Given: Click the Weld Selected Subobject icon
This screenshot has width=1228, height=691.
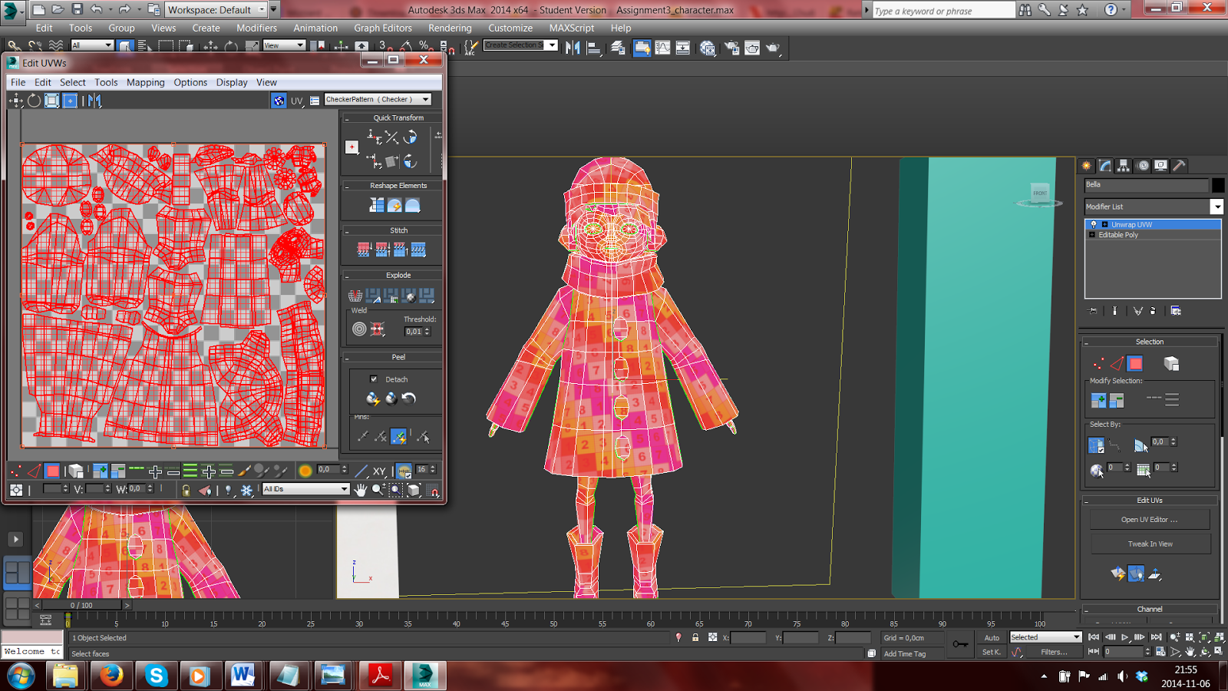Looking at the screenshot, I should click(x=378, y=329).
